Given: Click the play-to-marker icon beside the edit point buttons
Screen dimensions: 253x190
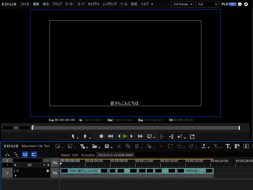Looking at the screenshot, I should click(180, 137).
